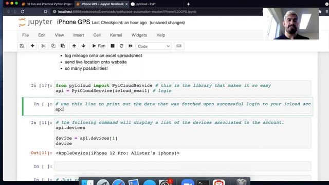Restart kernel and run all cells icon
The width and height of the screenshot is (329, 185).
pos(130,46)
